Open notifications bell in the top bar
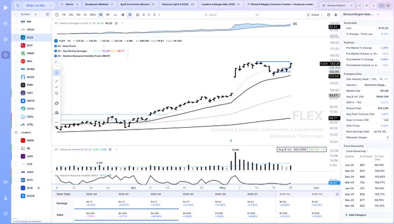394x224 pixels. click(374, 5)
